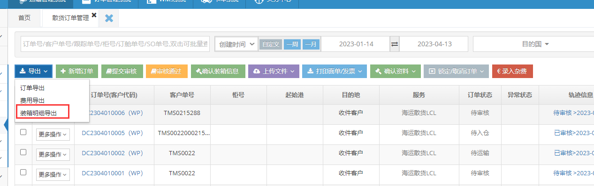The image size is (594, 186).
Task: Tick the checkbox for order DC2304010002
Action: [23, 152]
